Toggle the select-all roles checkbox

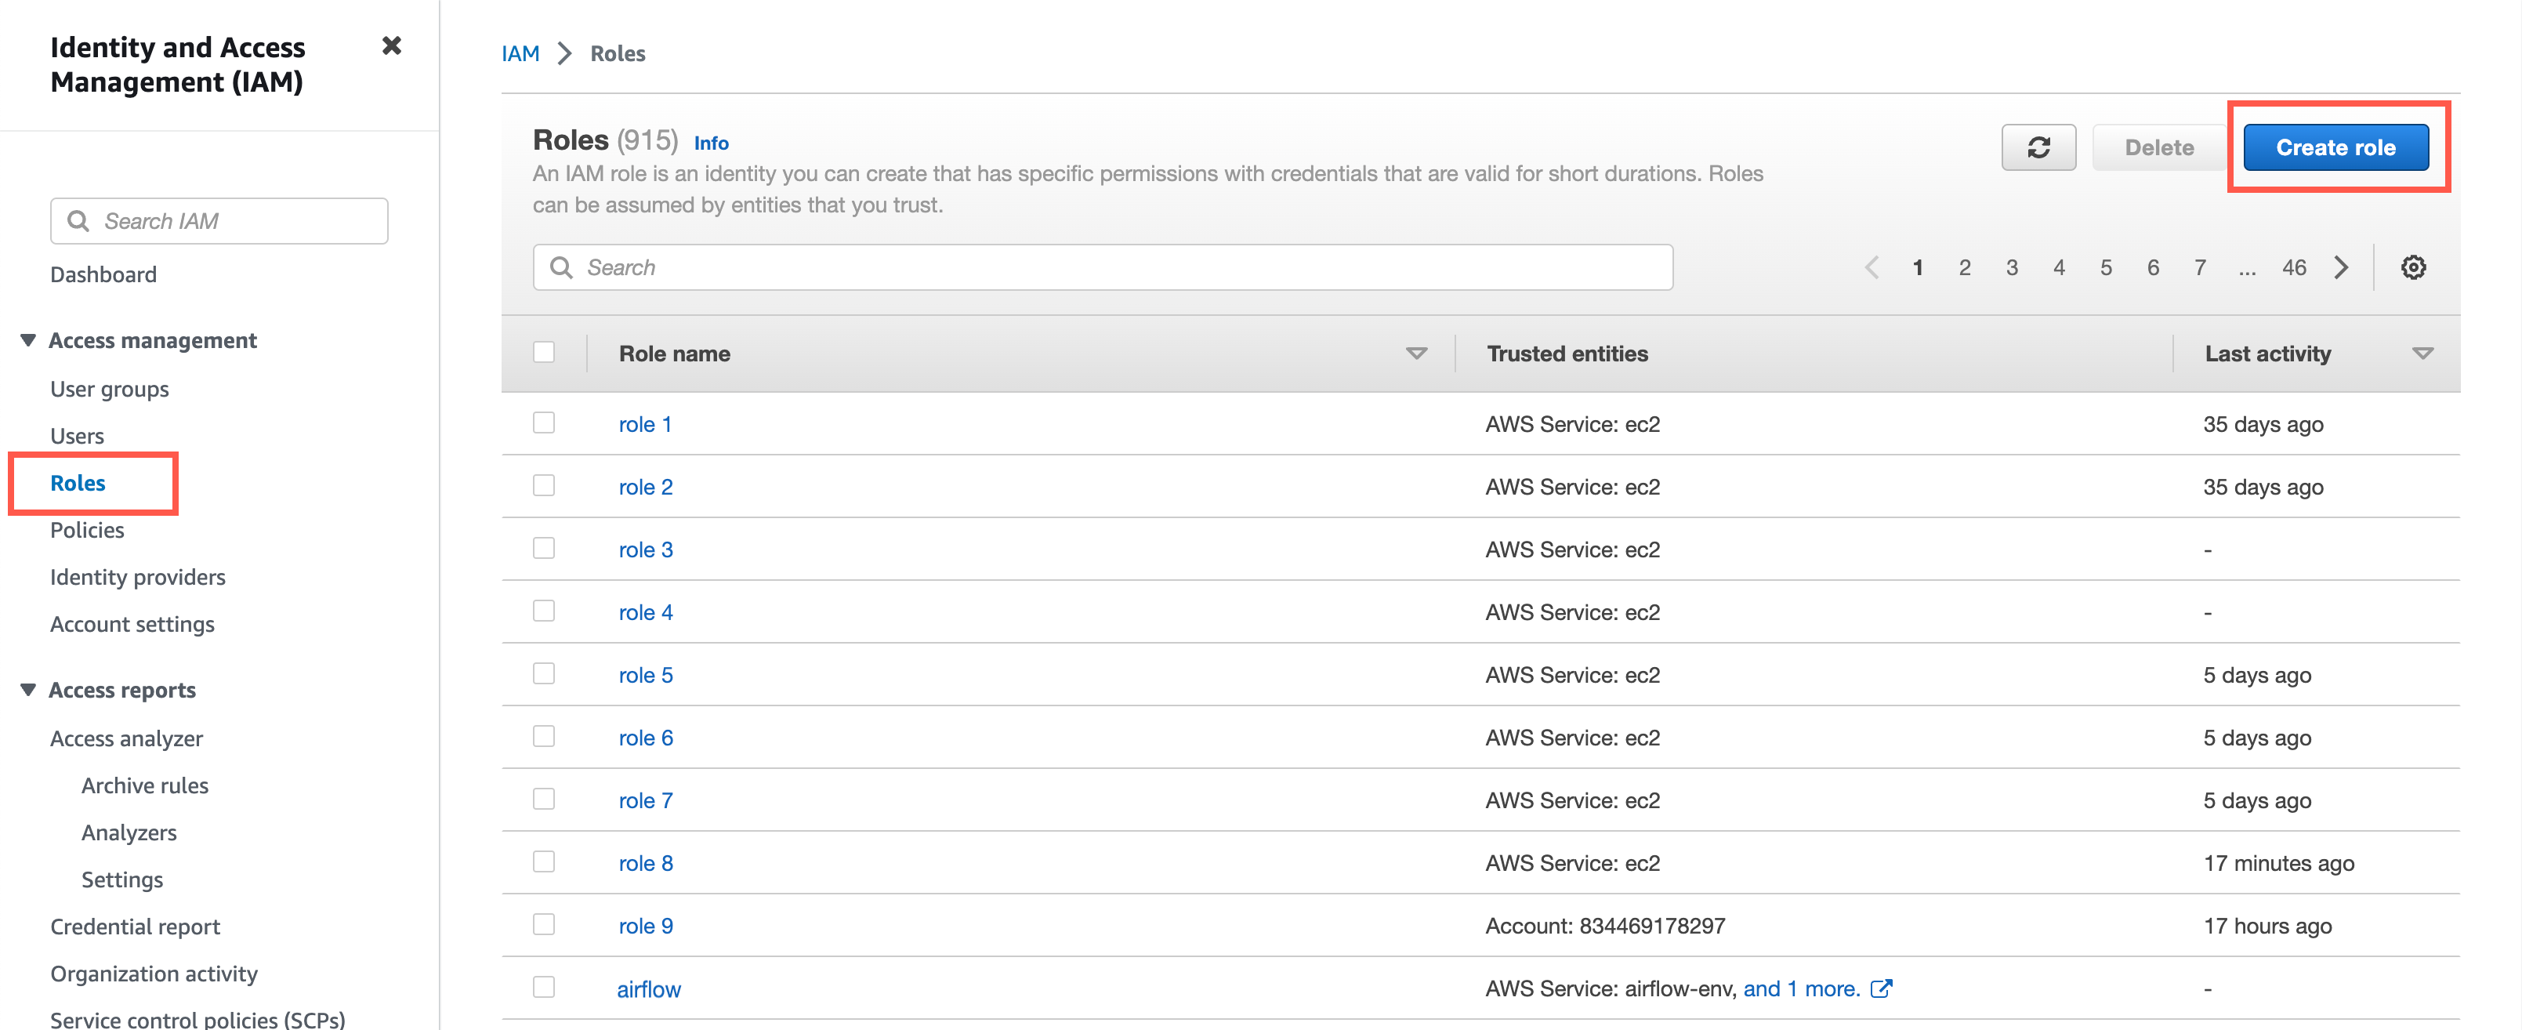(545, 351)
